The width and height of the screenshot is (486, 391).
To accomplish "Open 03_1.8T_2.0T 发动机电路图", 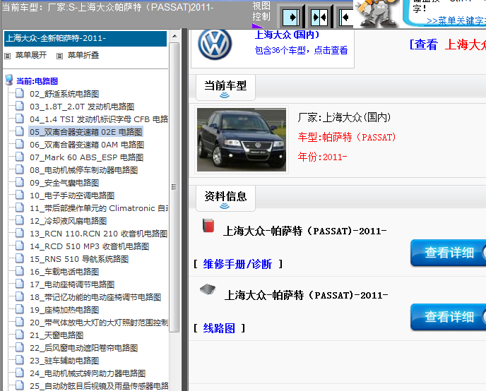I will (82, 107).
